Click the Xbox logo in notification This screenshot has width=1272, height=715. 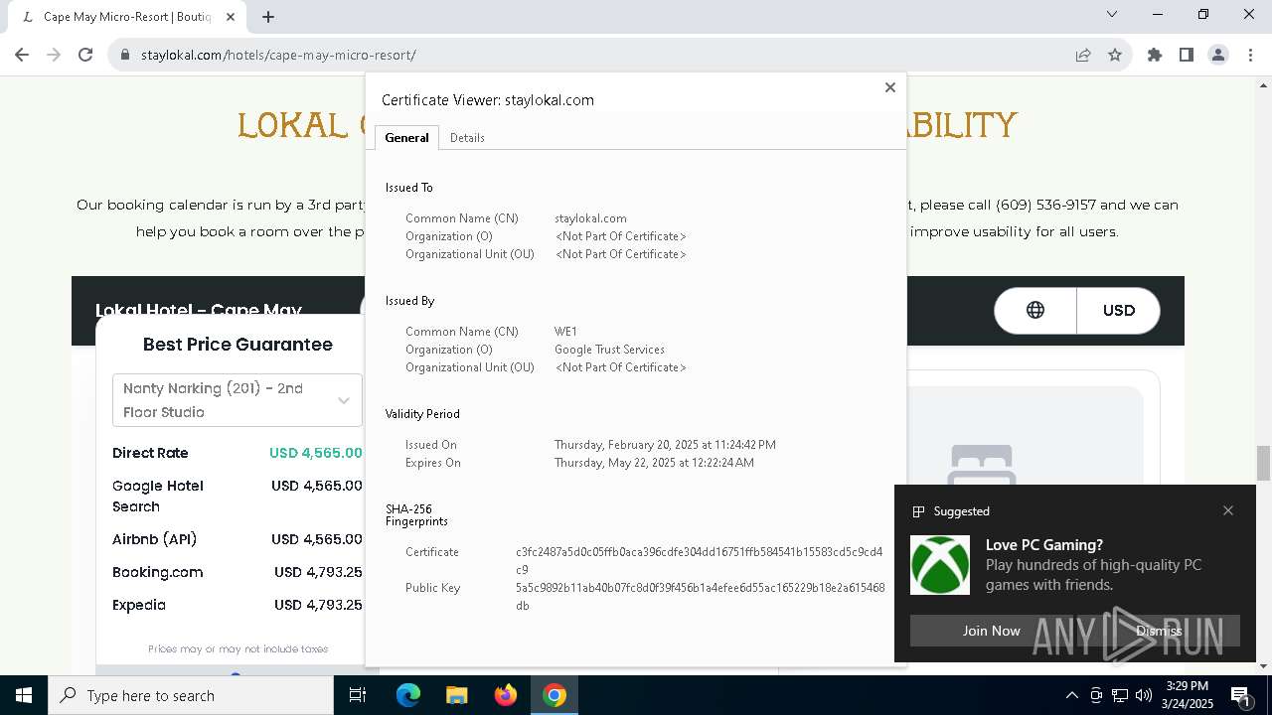[x=940, y=565]
